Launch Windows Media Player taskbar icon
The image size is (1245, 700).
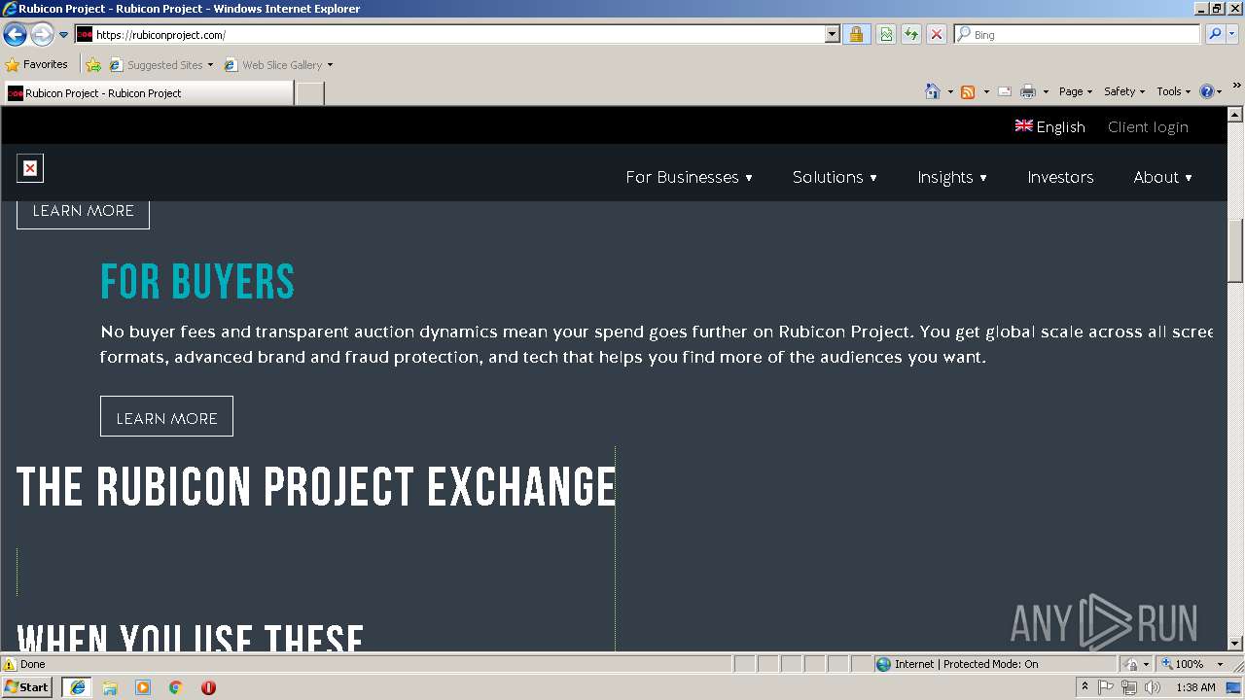[x=143, y=687]
